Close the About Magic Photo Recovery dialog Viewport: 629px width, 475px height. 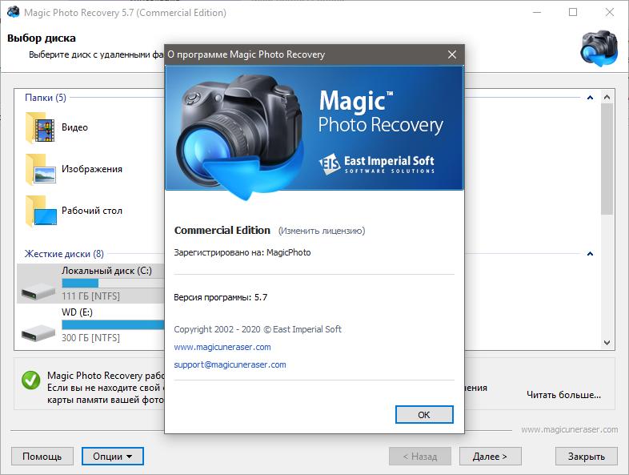452,55
